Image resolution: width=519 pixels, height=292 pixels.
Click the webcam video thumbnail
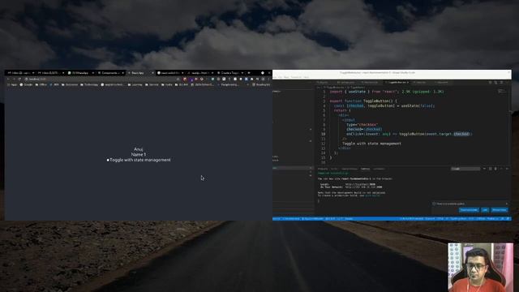(x=481, y=267)
